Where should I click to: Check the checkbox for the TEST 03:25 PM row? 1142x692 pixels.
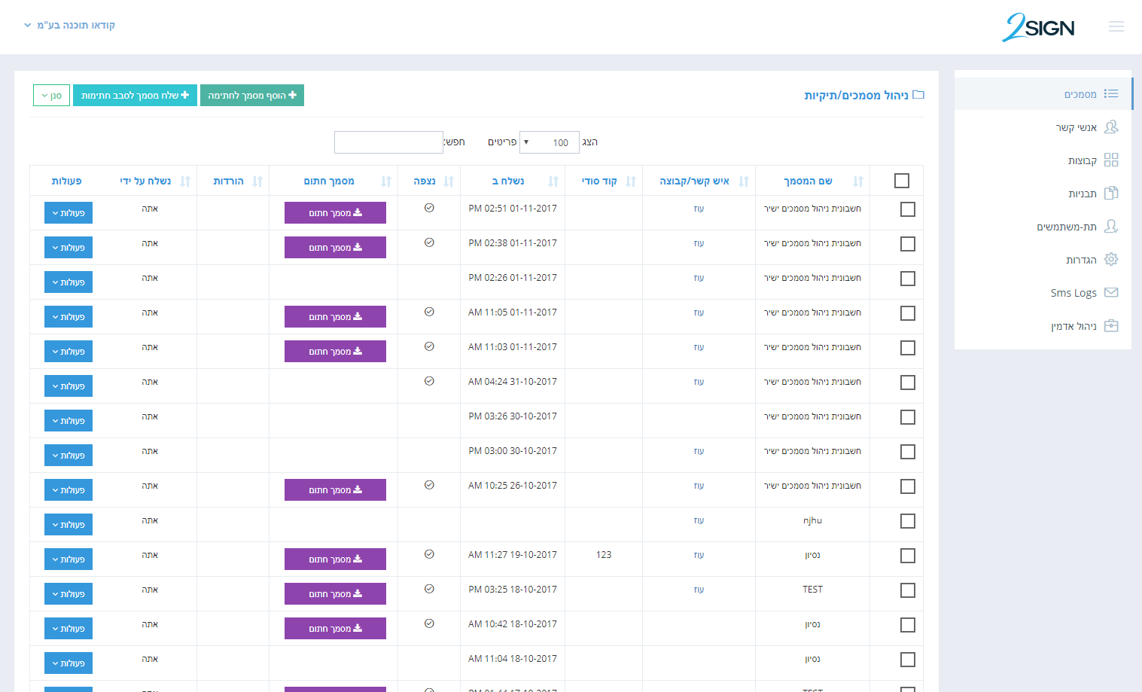coord(908,590)
